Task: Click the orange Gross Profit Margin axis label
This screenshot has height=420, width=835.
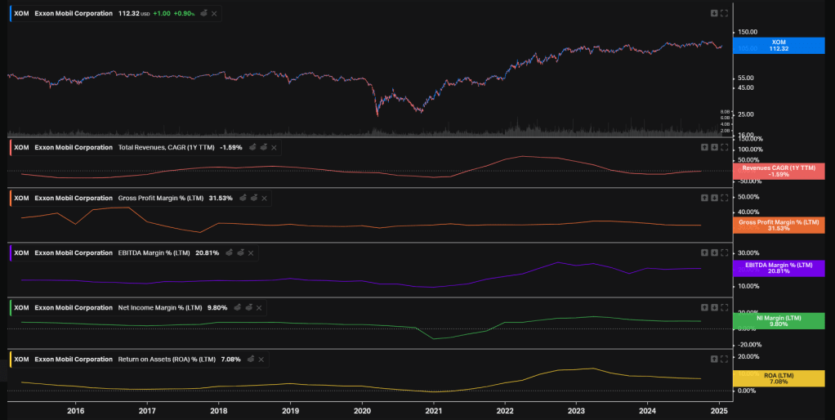Action: point(779,225)
